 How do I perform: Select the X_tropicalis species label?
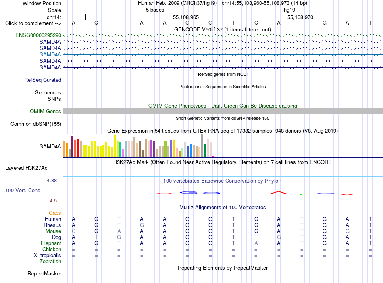(48, 256)
